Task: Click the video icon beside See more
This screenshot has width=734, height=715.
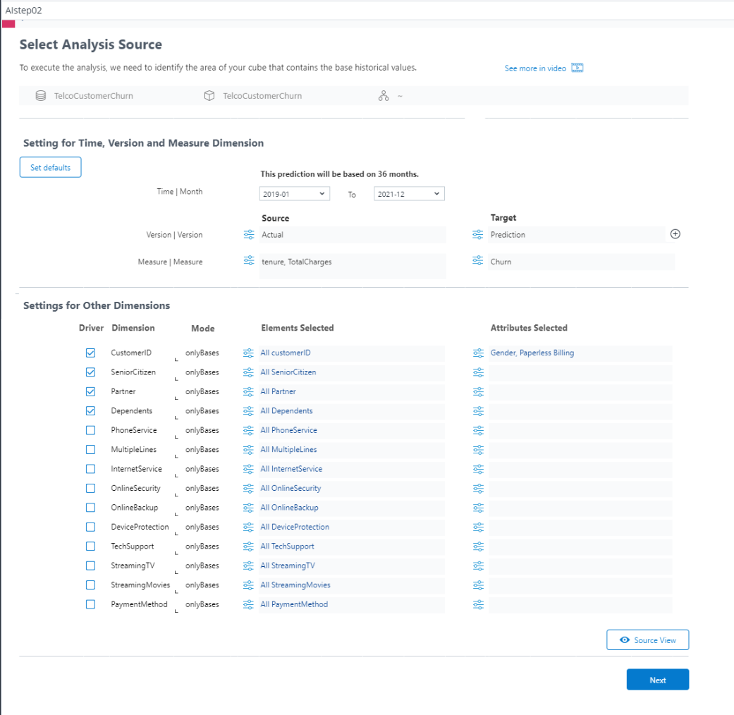Action: tap(577, 68)
